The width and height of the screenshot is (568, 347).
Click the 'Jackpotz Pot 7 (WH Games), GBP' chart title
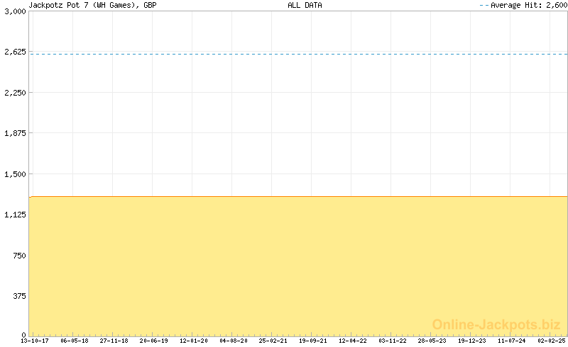point(92,5)
